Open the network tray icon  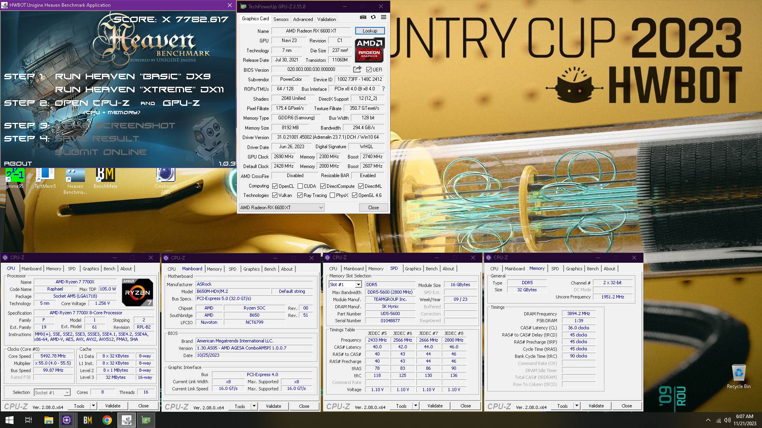click(x=718, y=420)
